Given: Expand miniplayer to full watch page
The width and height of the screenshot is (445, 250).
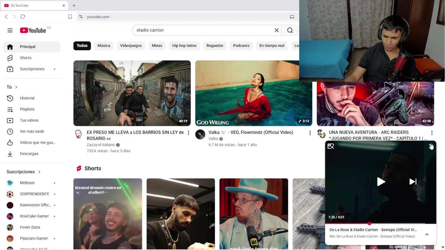Looking at the screenshot, I should coord(331,147).
